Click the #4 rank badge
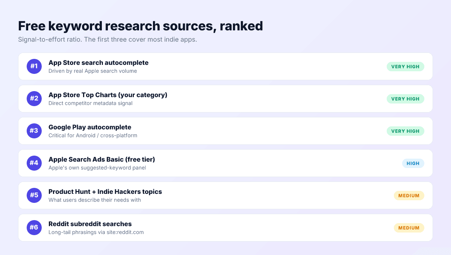This screenshot has height=255, width=451. [34, 163]
